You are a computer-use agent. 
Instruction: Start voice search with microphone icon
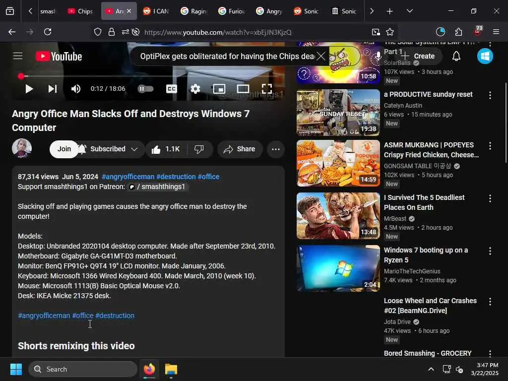(x=378, y=56)
